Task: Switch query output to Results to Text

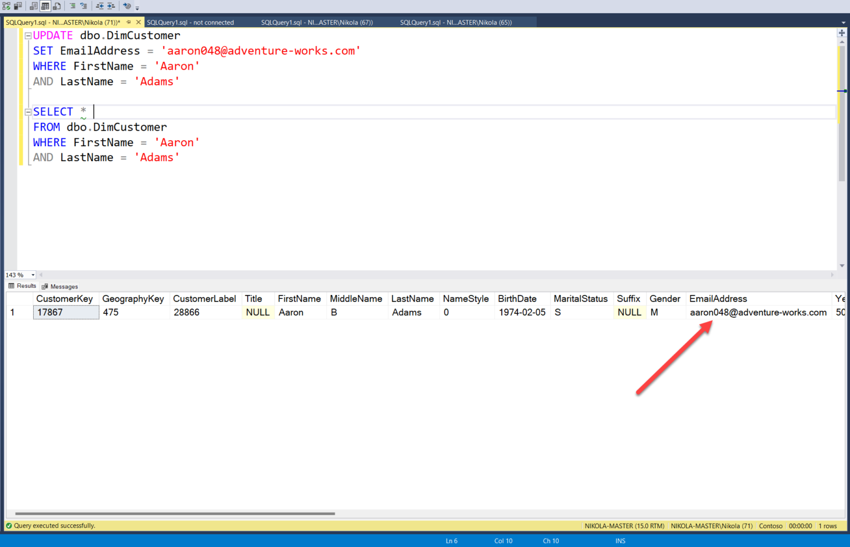Action: click(34, 6)
